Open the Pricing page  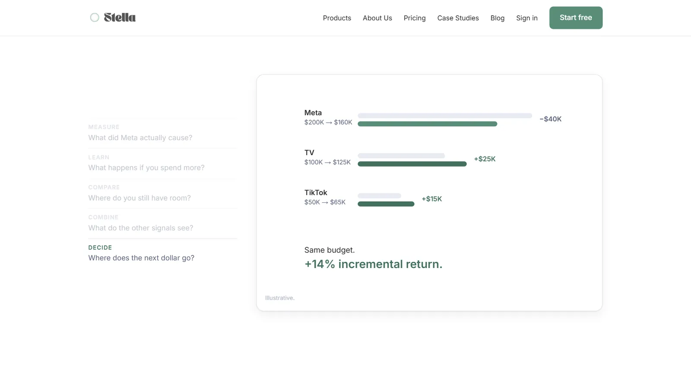point(415,18)
